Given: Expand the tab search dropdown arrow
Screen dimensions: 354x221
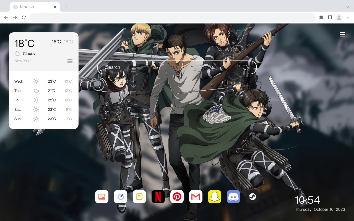Looking at the screenshot, I should [348, 7].
